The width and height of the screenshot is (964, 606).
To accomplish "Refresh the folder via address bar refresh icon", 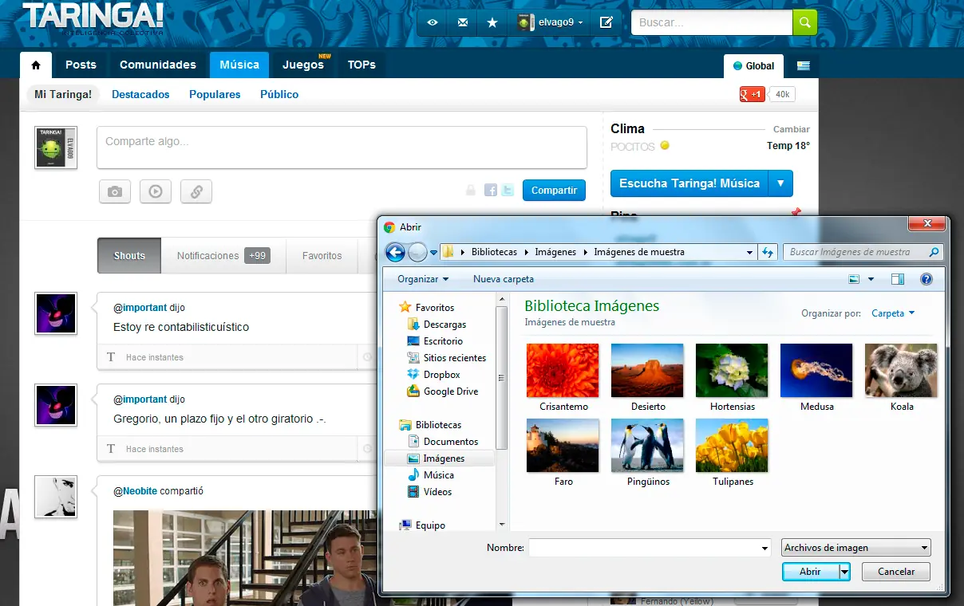I will [768, 252].
